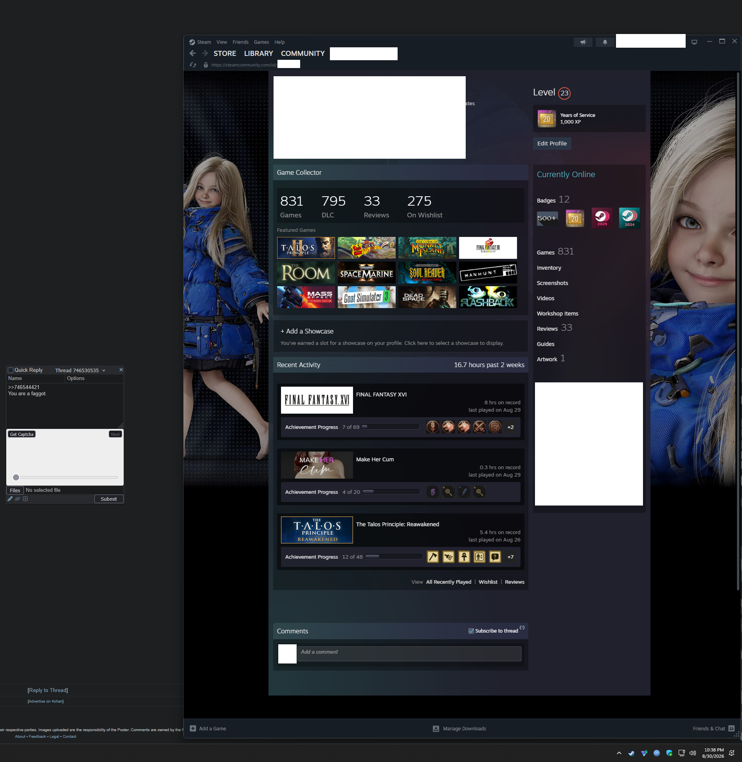Screen dimensions: 742x762
Task: Go forward with the Steam forward arrow
Action: pyautogui.click(x=205, y=53)
